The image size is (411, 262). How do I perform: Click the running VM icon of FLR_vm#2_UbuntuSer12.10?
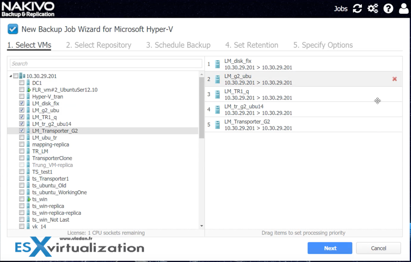point(28,90)
